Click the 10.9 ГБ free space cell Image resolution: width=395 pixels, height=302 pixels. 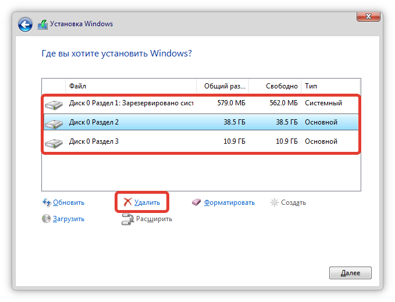pyautogui.click(x=287, y=141)
